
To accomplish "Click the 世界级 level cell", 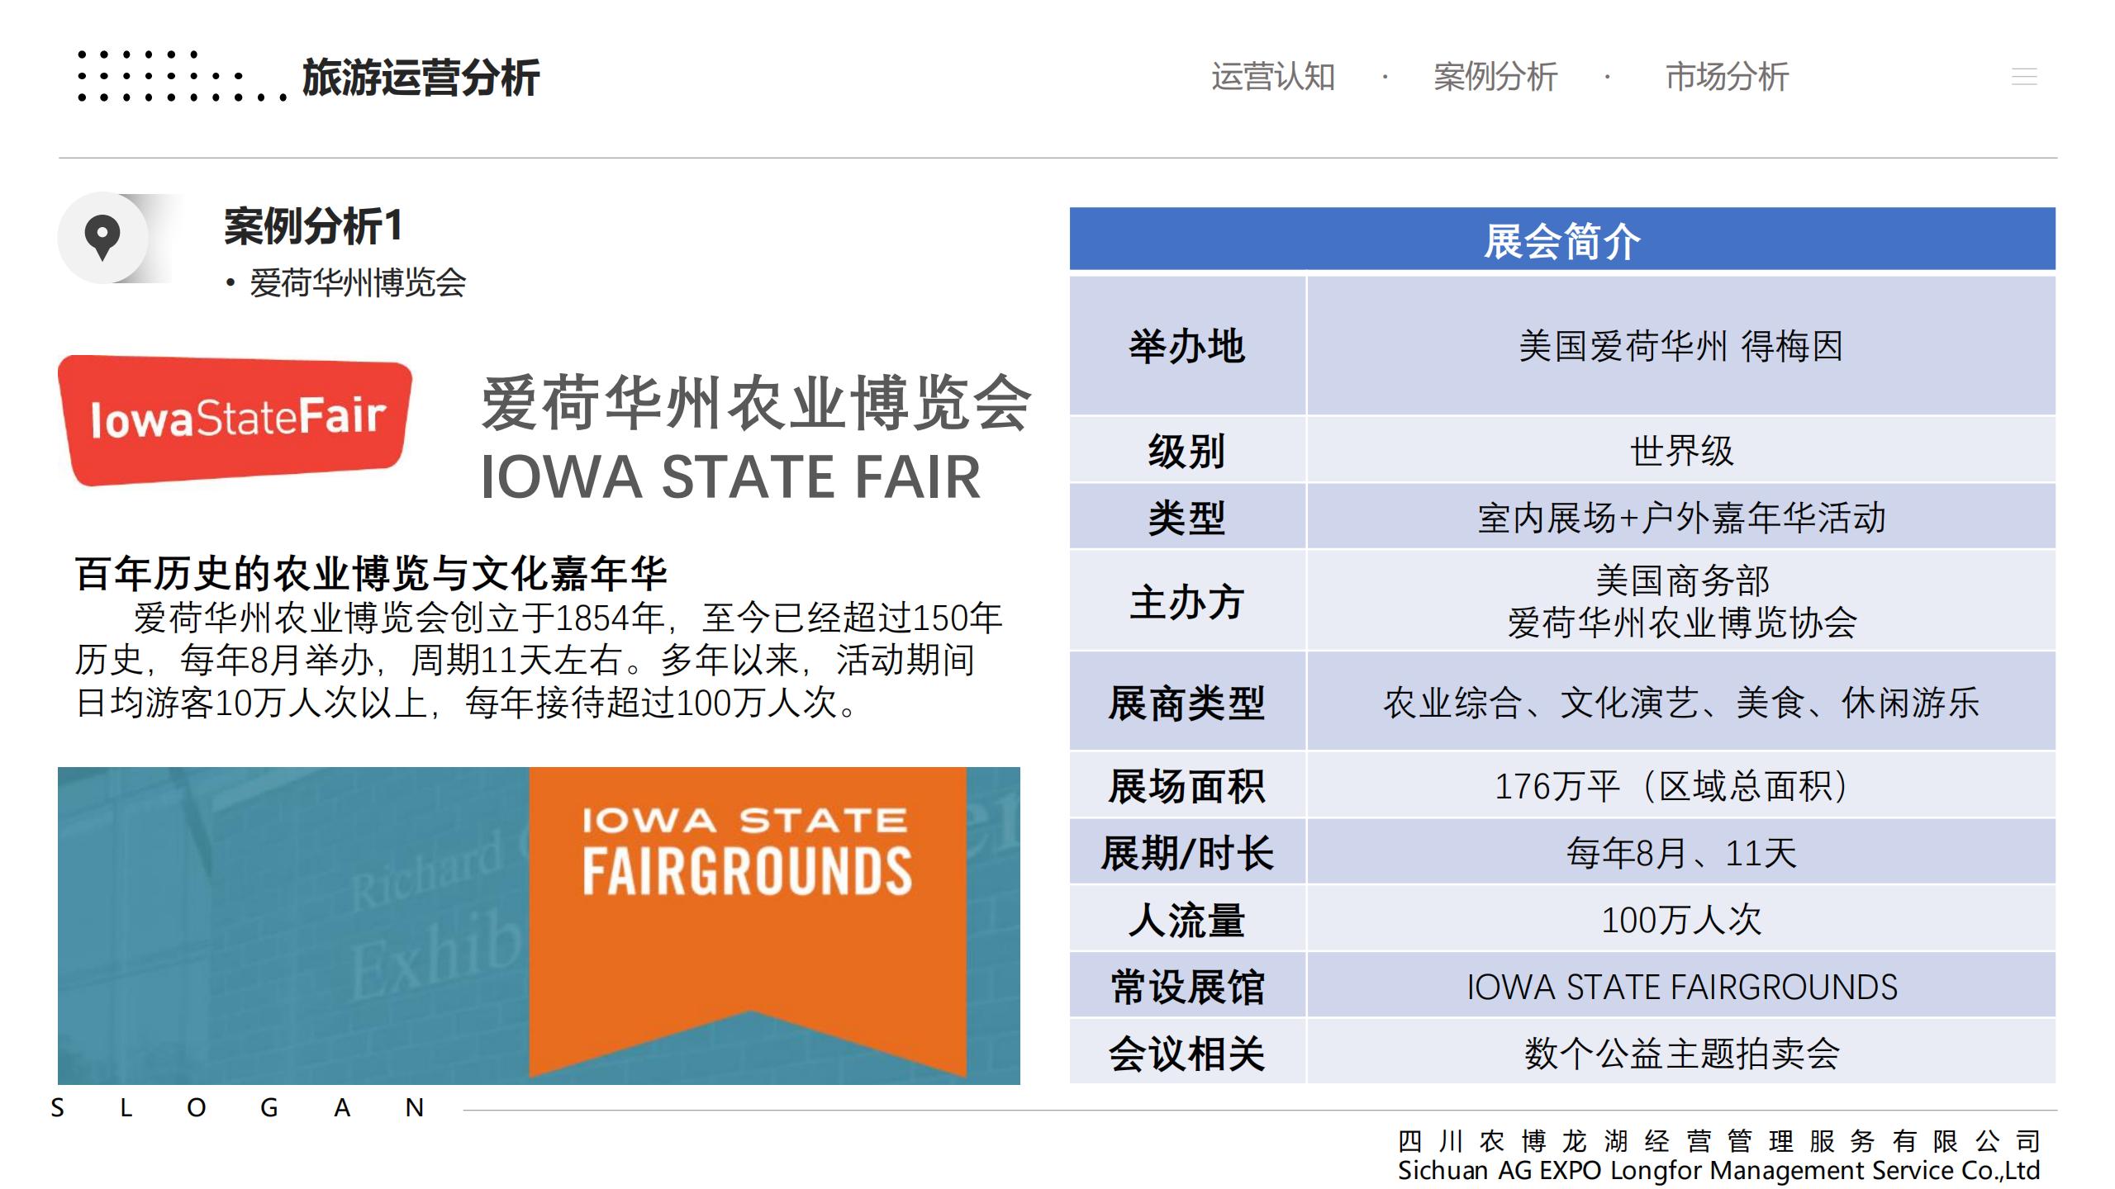I will tap(1680, 451).
